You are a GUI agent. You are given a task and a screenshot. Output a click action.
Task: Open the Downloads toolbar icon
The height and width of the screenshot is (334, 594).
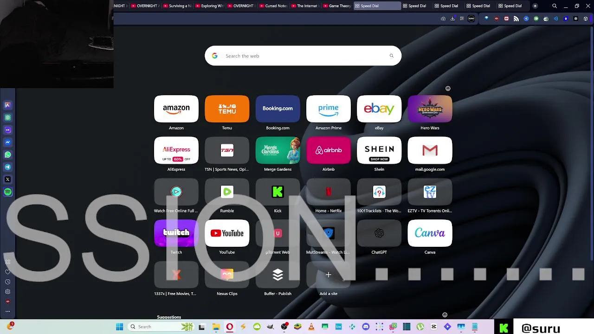click(x=452, y=19)
